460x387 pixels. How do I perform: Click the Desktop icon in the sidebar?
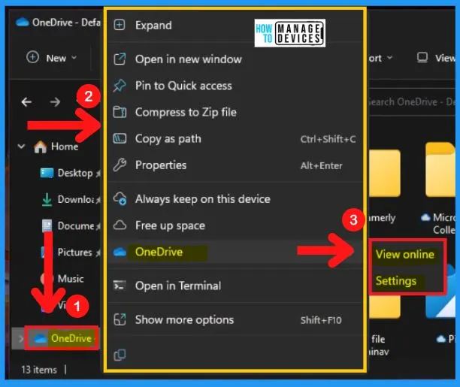tap(47, 173)
